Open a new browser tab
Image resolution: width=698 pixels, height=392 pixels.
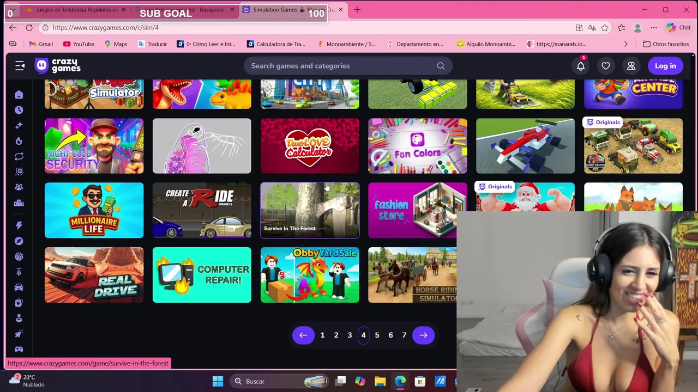tap(357, 9)
